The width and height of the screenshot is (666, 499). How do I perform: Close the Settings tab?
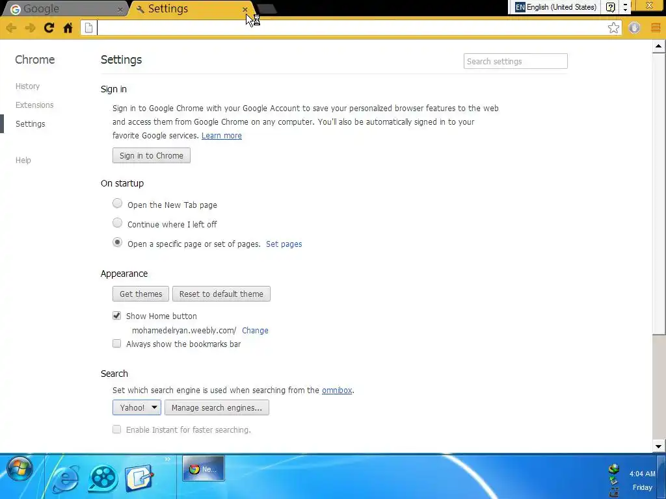245,9
